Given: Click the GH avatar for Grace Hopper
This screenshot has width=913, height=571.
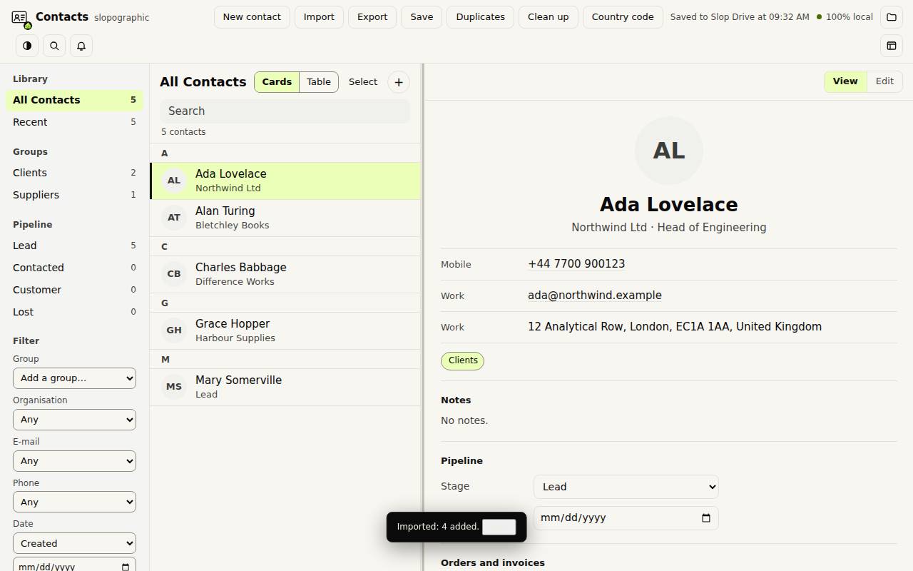Looking at the screenshot, I should [174, 330].
